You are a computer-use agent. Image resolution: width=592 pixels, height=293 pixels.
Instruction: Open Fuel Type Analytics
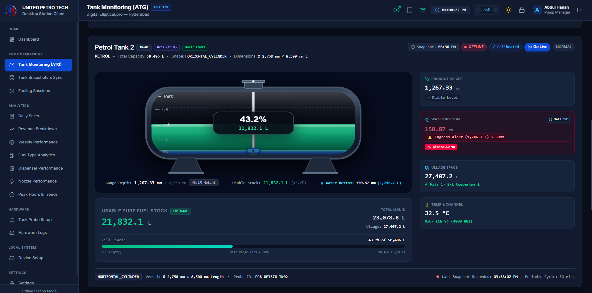(38, 155)
